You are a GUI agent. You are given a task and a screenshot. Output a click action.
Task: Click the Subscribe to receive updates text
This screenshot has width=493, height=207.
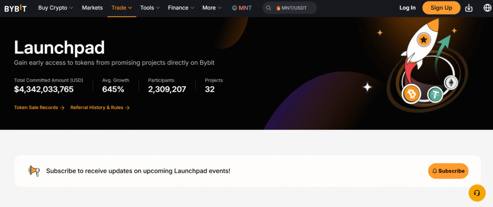click(138, 171)
